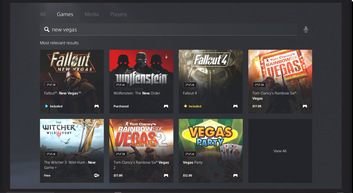The width and height of the screenshot is (353, 193).
Task: Click the Included label on Fallout New Vegas
Action: 56,106
